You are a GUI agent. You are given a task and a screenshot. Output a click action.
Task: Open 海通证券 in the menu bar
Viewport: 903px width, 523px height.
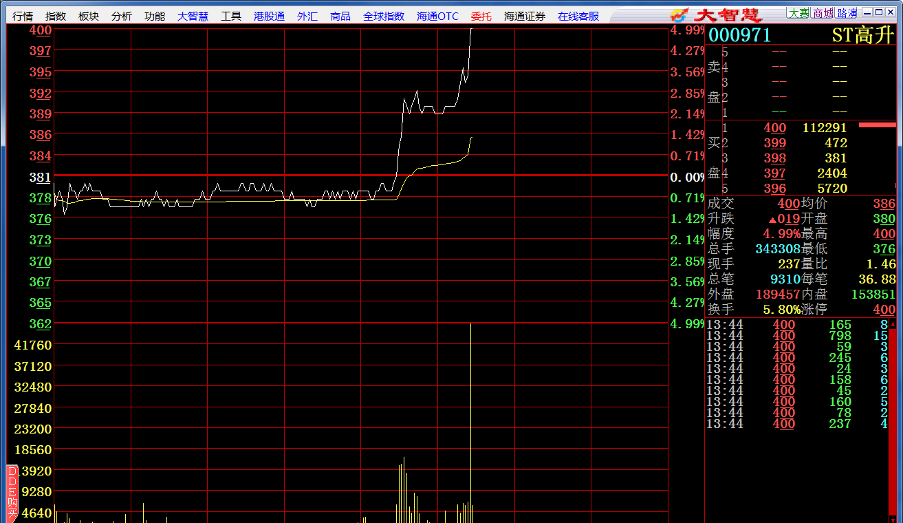(x=525, y=16)
